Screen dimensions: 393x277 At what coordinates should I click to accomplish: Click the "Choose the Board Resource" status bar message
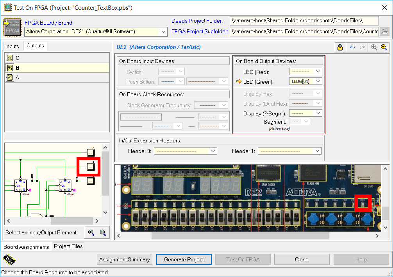pyautogui.click(x=54, y=272)
